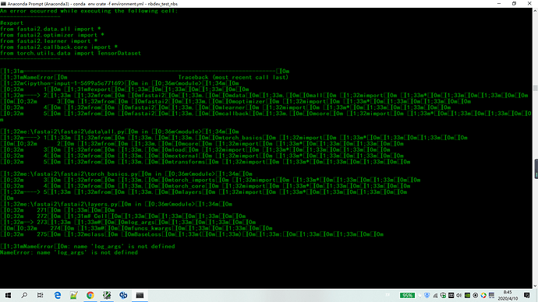The image size is (538, 302).
Task: Click the traceback line containing 'torch_imports'
Action: coord(211,180)
